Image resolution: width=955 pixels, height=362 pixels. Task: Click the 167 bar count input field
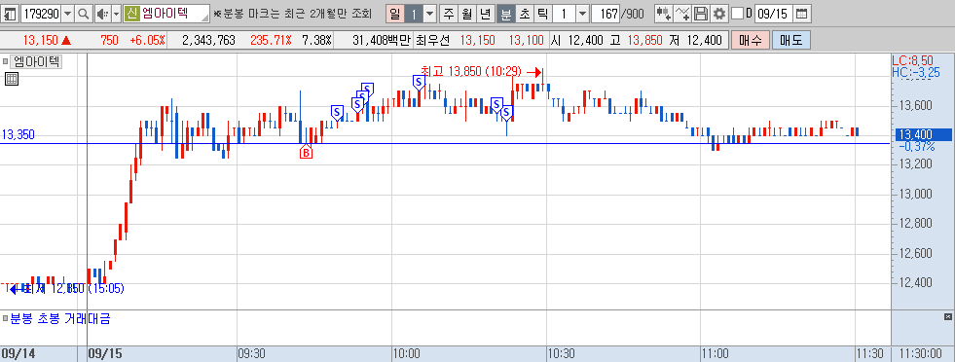[606, 14]
